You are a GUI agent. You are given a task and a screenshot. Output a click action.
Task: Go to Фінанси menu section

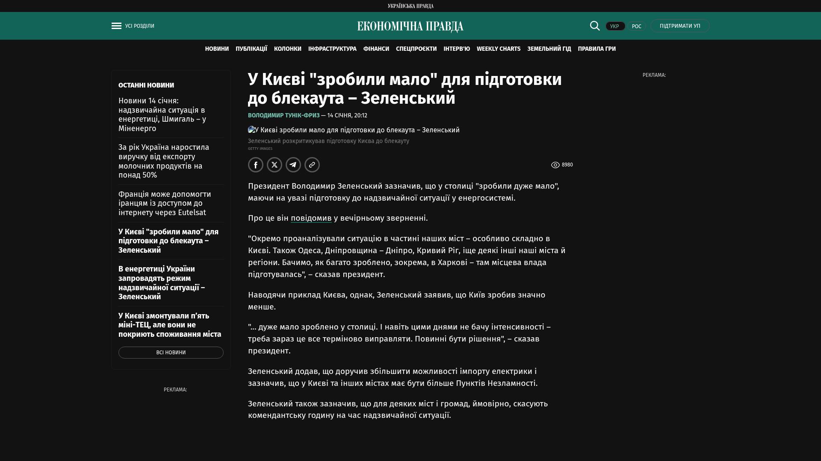[376, 49]
